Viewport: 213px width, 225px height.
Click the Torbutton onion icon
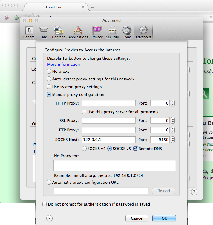[x=16, y=18]
